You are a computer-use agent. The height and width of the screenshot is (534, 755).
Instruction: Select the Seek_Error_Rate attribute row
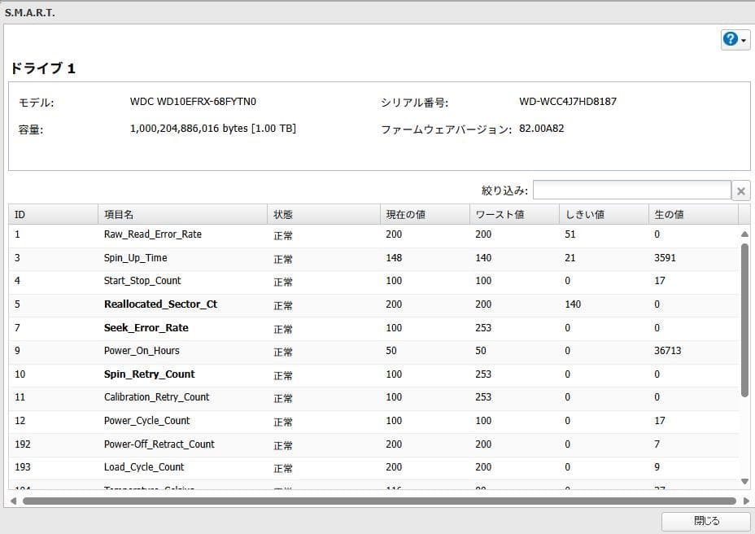point(325,328)
